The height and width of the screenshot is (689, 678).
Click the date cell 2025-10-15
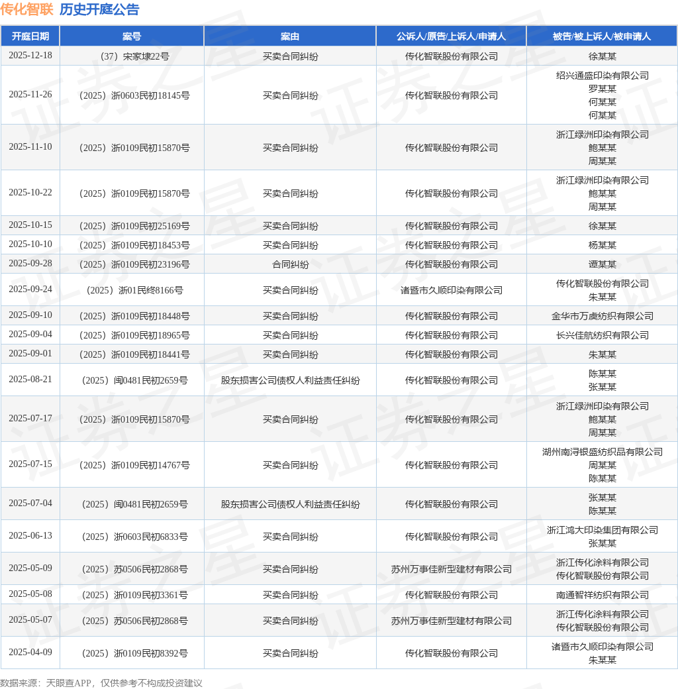coord(30,225)
